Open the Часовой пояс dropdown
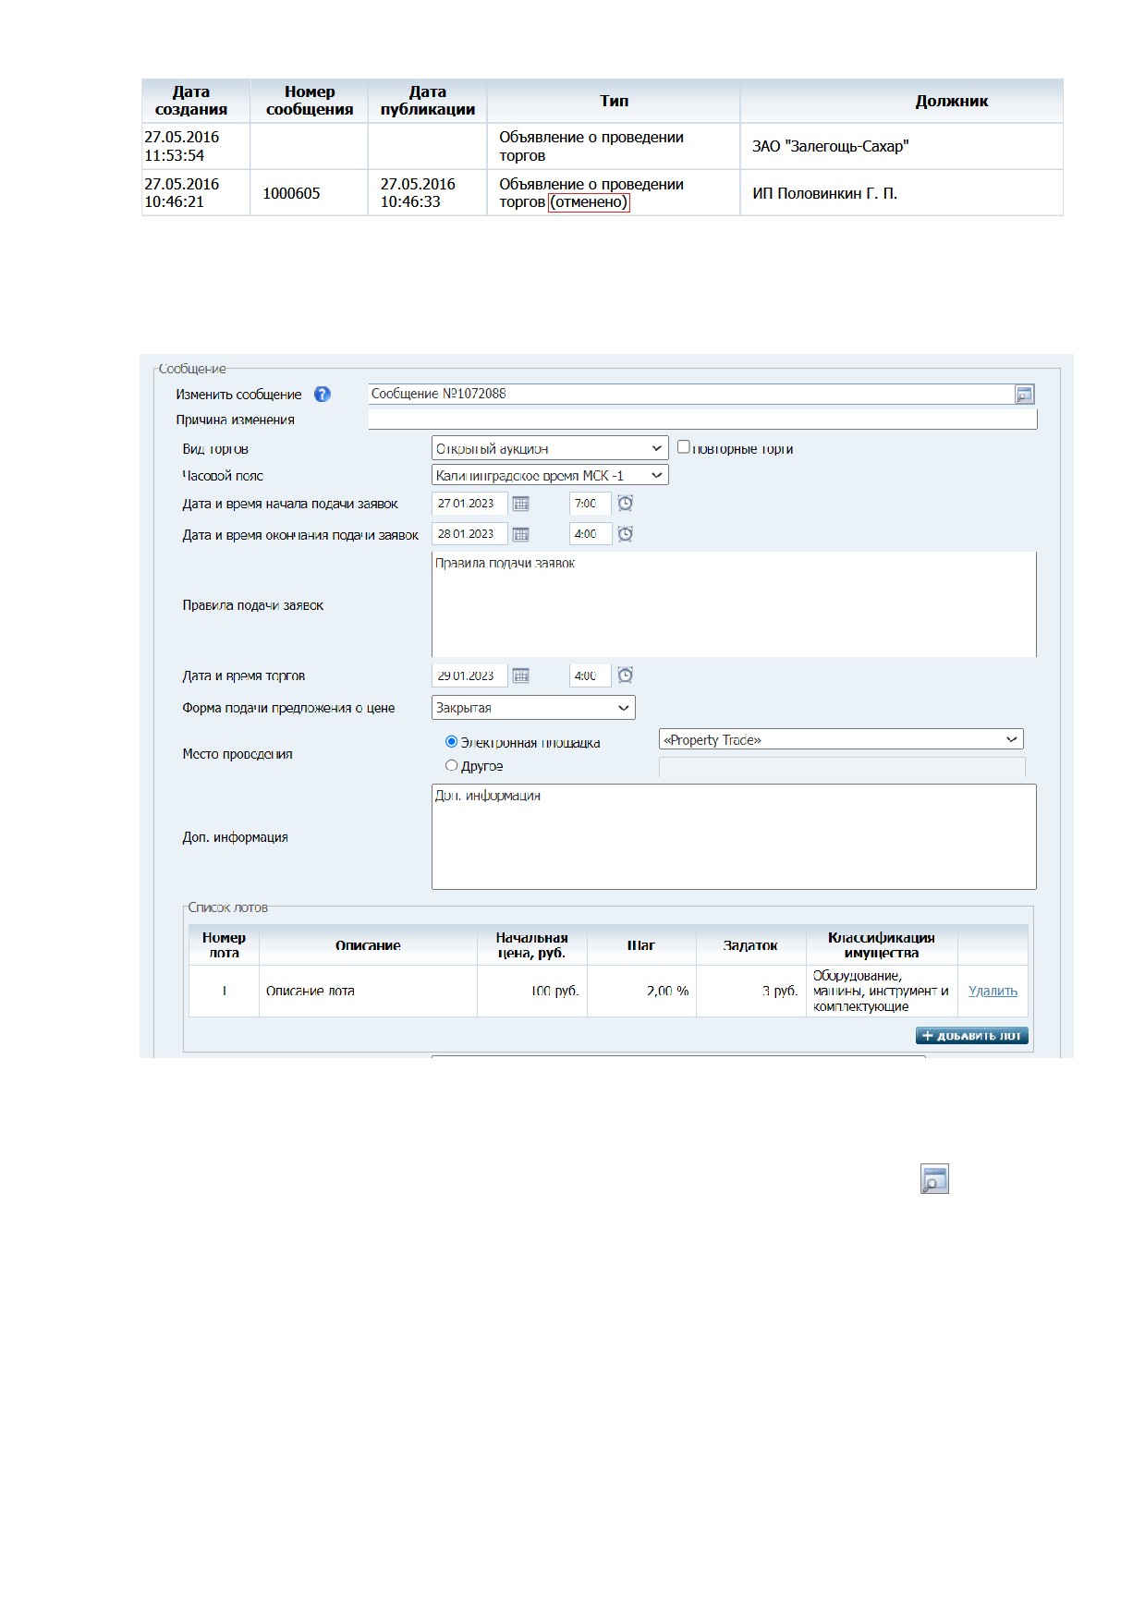Viewport: 1145px width, 1619px height. point(550,475)
